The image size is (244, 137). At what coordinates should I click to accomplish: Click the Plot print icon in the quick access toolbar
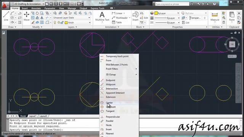coord(79,4)
